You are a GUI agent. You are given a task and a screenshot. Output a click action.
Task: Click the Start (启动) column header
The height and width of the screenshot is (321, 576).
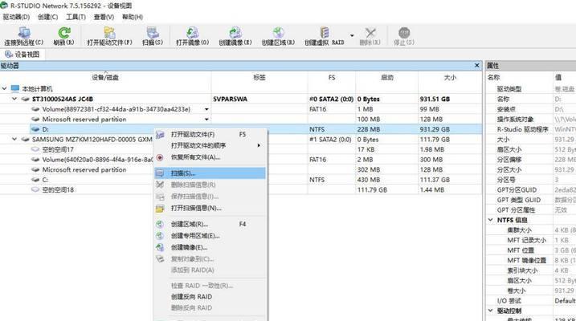387,77
